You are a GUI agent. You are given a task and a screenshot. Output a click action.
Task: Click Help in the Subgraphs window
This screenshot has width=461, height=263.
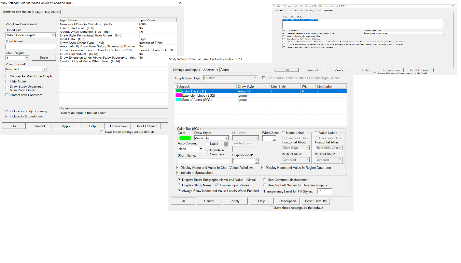(x=262, y=201)
